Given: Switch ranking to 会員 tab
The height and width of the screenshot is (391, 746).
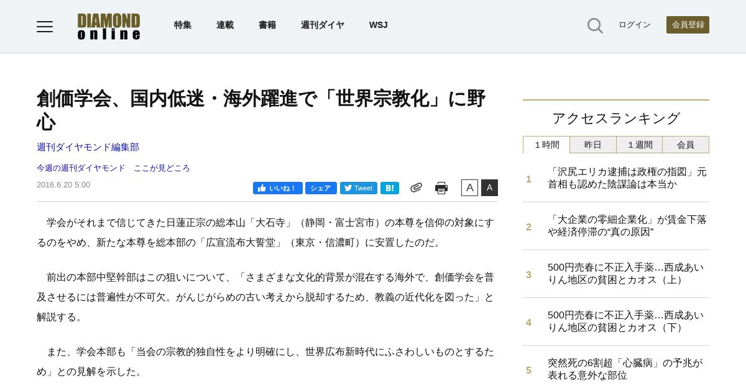Looking at the screenshot, I should [x=686, y=145].
